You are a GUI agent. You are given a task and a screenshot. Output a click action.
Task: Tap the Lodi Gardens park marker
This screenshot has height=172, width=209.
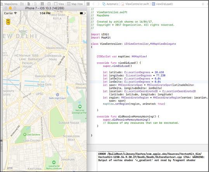(x=24, y=135)
